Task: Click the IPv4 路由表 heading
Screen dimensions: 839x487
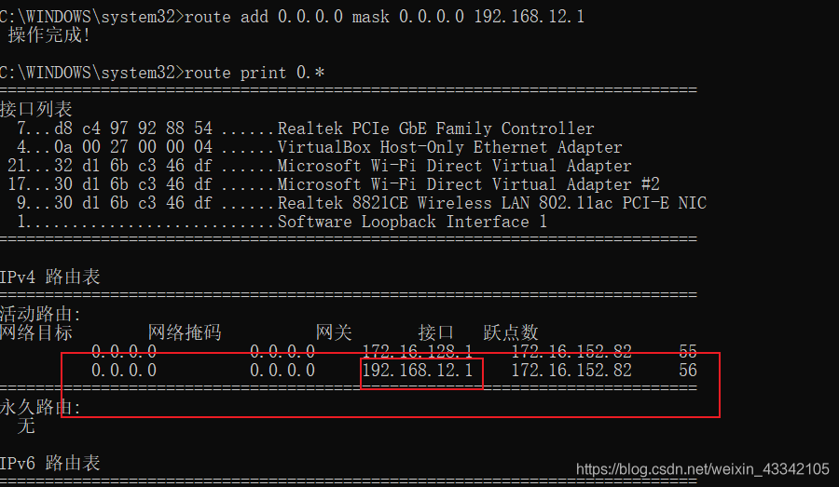Action: pyautogui.click(x=49, y=277)
